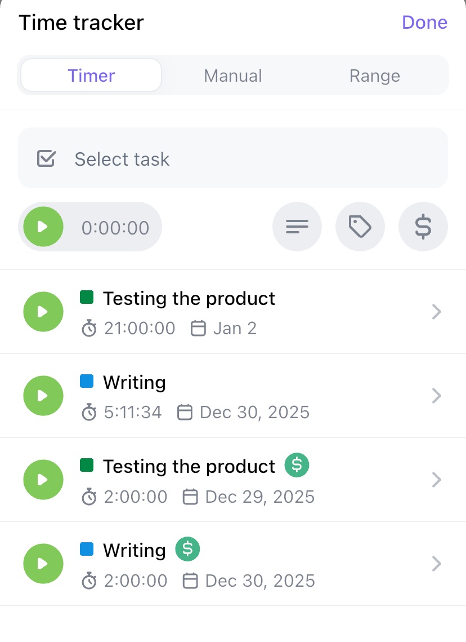Open the Range tab
Image resolution: width=466 pixels, height=642 pixels.
click(375, 75)
